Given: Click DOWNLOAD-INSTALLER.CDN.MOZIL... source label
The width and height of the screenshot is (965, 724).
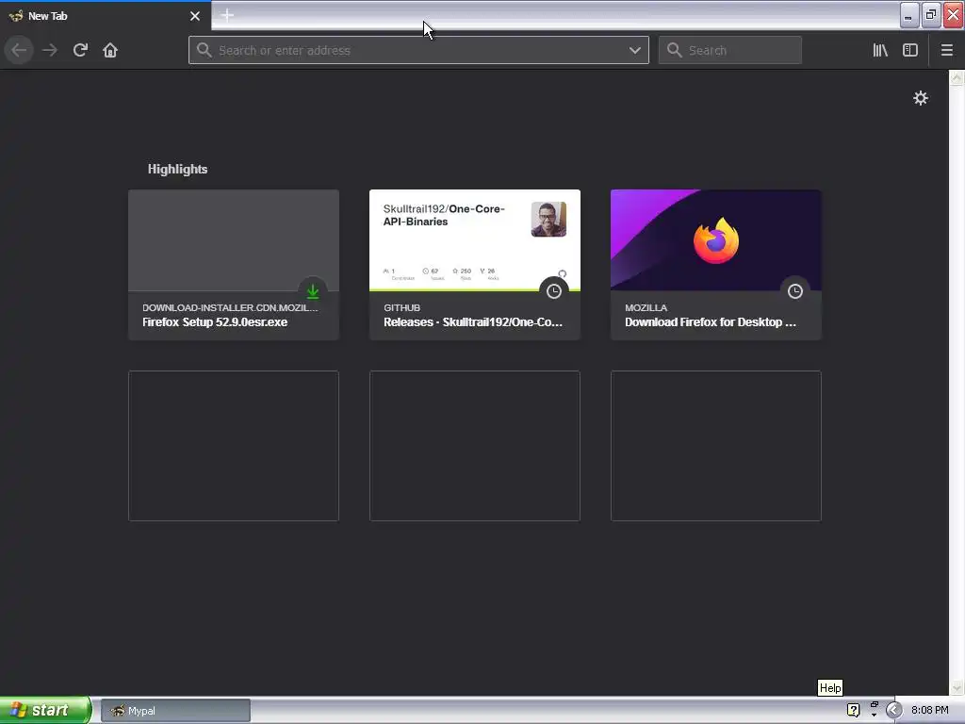Looking at the screenshot, I should pos(230,308).
